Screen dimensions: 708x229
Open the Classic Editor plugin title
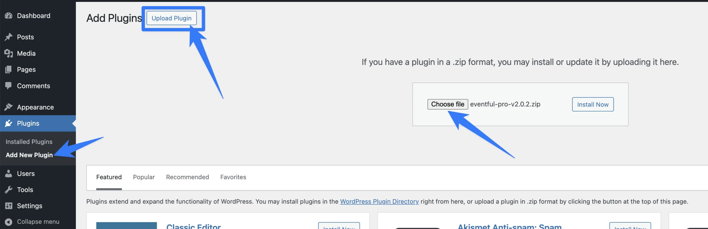pyautogui.click(x=194, y=226)
